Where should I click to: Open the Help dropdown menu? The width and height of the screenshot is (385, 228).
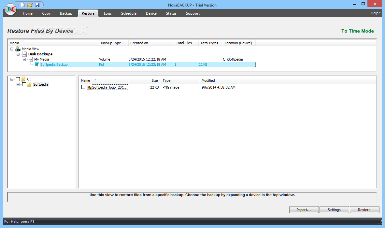[x=376, y=13]
